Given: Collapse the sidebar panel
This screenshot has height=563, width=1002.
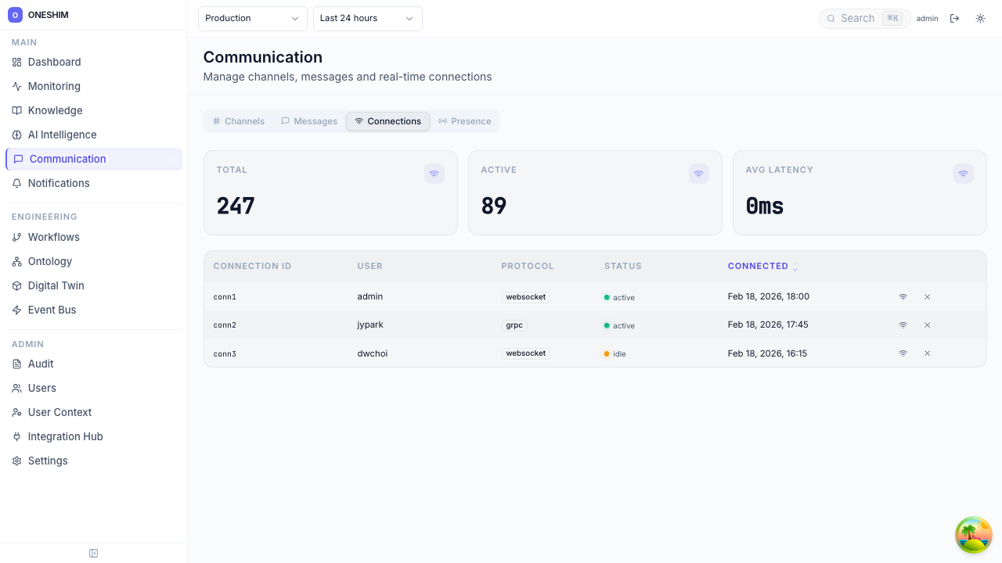Looking at the screenshot, I should tap(94, 554).
